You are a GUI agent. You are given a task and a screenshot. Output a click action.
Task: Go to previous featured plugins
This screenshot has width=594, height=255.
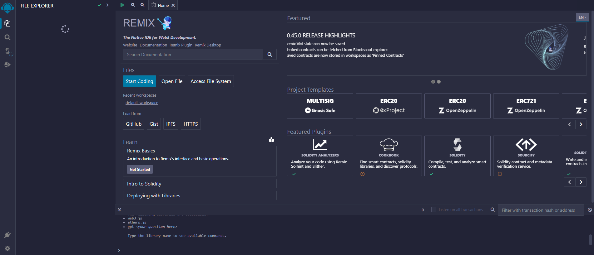click(x=570, y=182)
